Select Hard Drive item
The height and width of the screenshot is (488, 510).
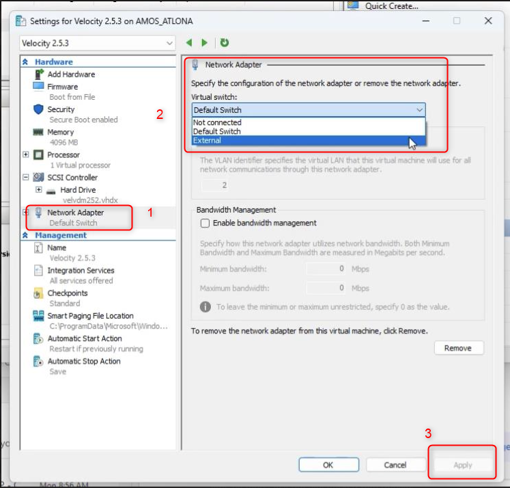click(x=78, y=190)
